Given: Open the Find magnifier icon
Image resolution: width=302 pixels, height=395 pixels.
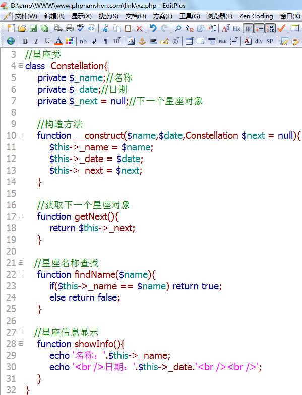Looking at the screenshot, I should tap(178, 28).
